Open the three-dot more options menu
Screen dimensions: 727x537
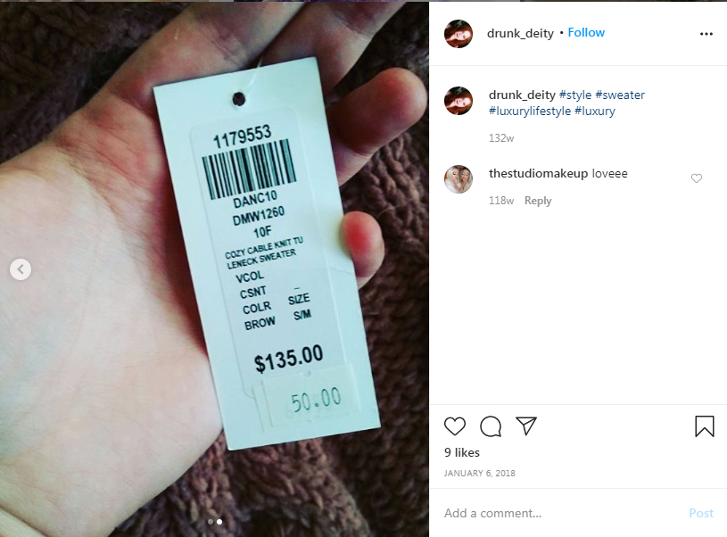[706, 34]
